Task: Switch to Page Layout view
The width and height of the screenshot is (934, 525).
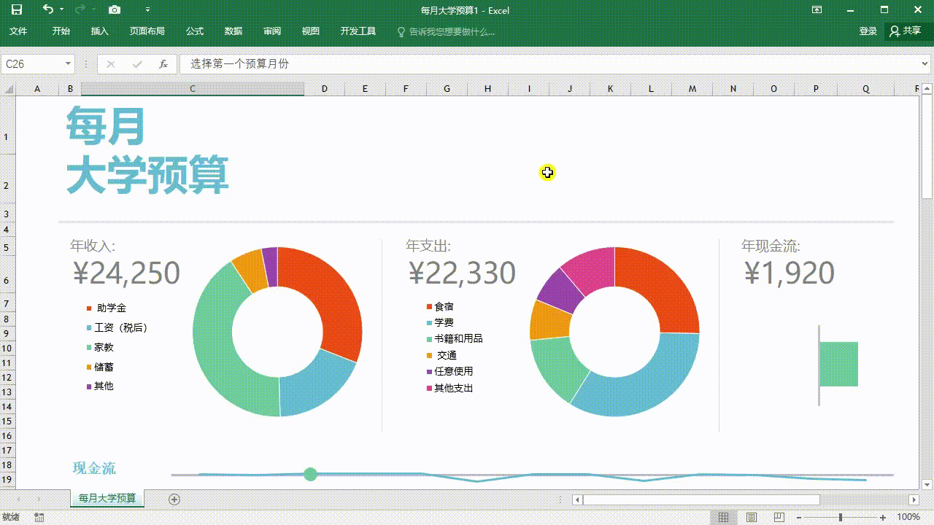Action: pos(751,517)
